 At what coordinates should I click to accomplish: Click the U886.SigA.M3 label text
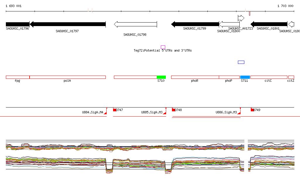pyautogui.click(x=226, y=112)
